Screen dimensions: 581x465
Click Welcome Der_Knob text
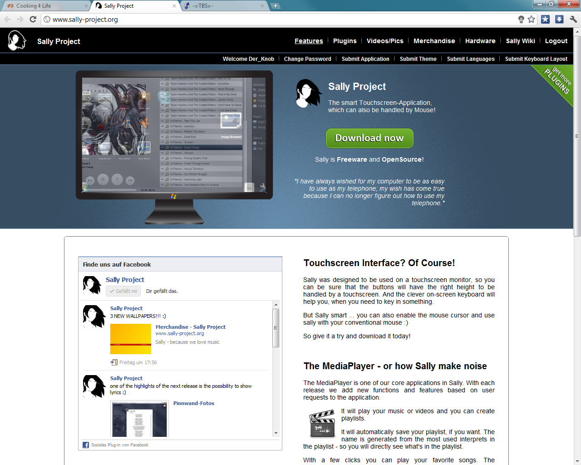point(248,59)
